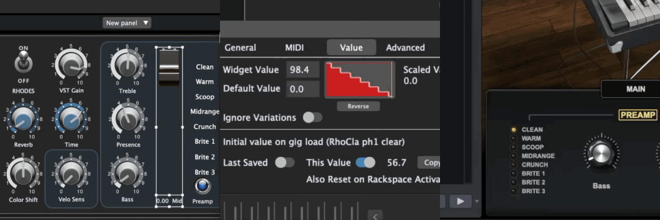The image size is (660, 220).
Task: Click the Reverb knob
Action: (23, 120)
